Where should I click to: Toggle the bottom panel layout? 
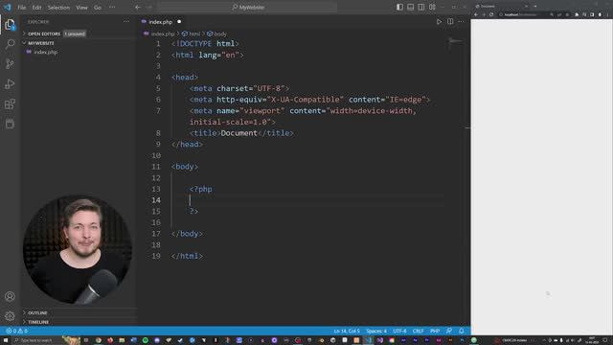411,7
